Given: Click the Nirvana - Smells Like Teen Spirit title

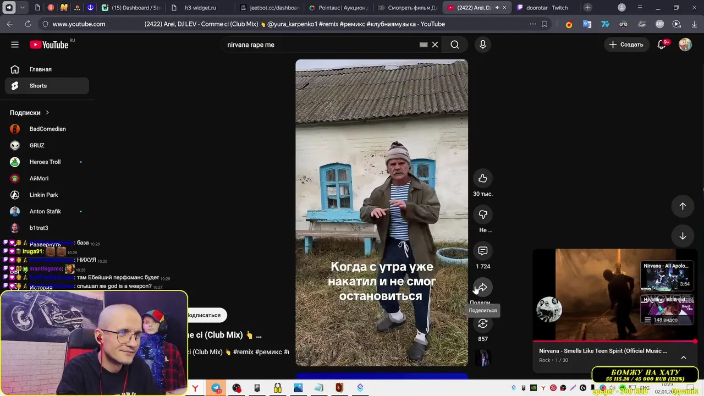Looking at the screenshot, I should click(603, 351).
